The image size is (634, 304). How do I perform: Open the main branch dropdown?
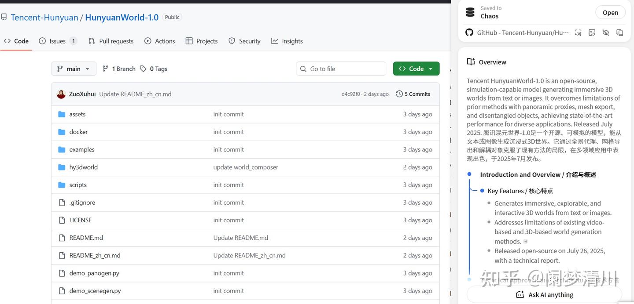74,69
